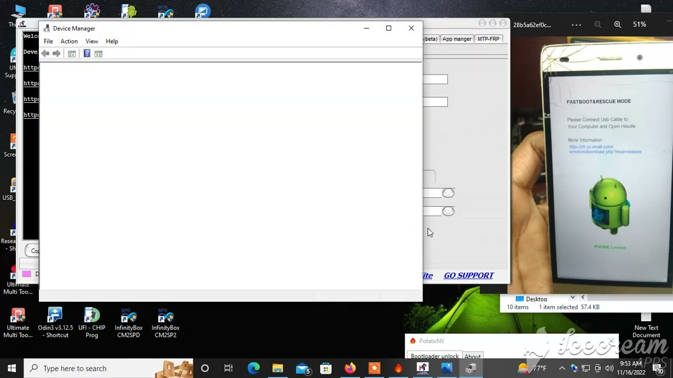Click the zoom out magnifier in Photos
The height and width of the screenshot is (378, 673).
click(598, 25)
